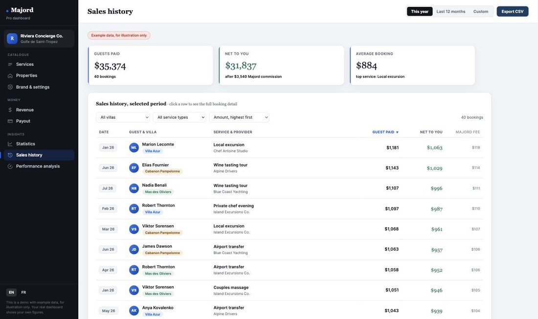This screenshot has width=538, height=319.
Task: Click the VS avatar in Couples massage row
Action: [x=134, y=290]
